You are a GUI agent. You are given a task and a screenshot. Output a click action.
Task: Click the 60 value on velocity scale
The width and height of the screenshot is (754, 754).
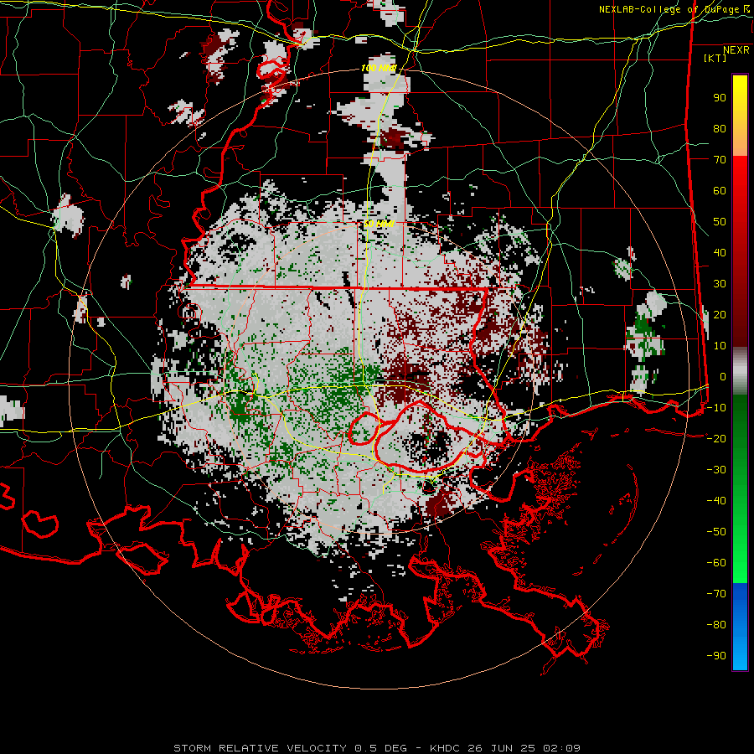pos(720,190)
